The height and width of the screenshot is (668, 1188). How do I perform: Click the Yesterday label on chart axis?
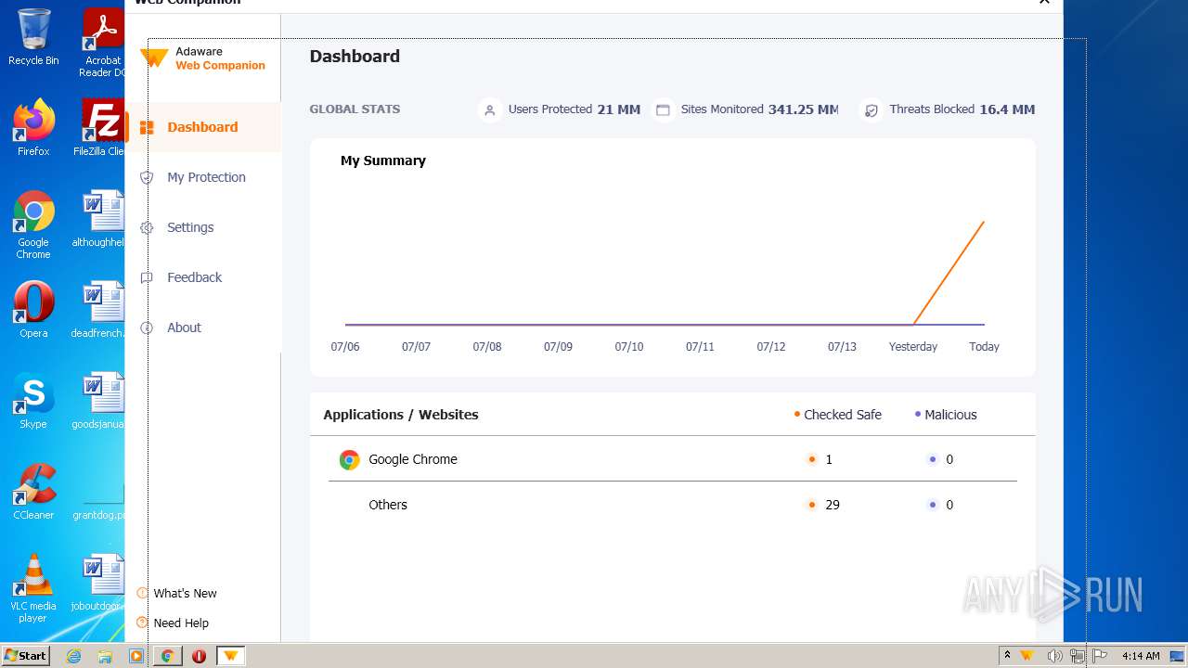tap(913, 346)
